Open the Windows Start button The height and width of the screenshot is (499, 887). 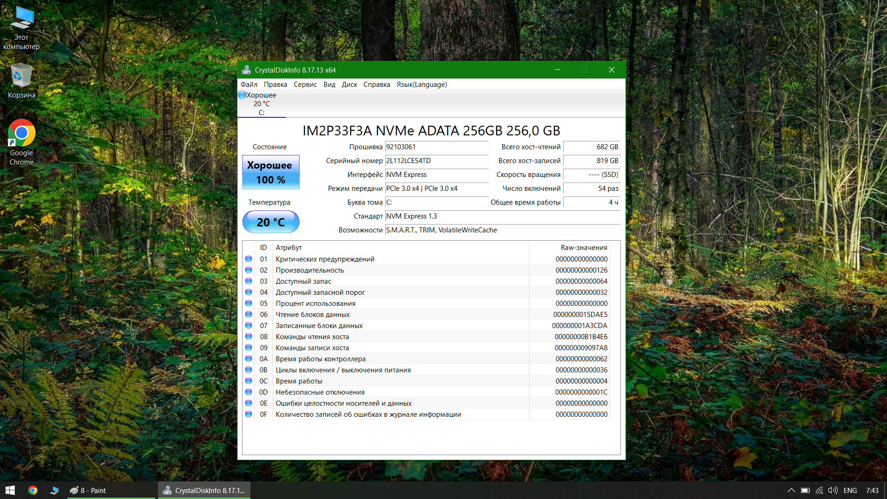coord(10,490)
